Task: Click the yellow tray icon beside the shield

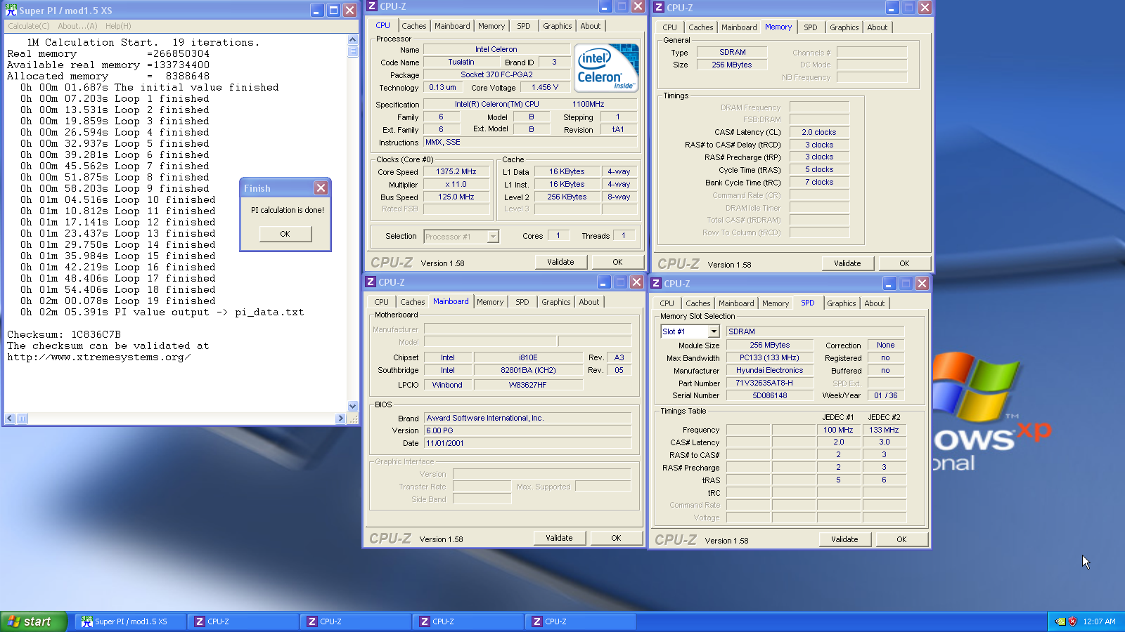Action: pyautogui.click(x=1060, y=621)
